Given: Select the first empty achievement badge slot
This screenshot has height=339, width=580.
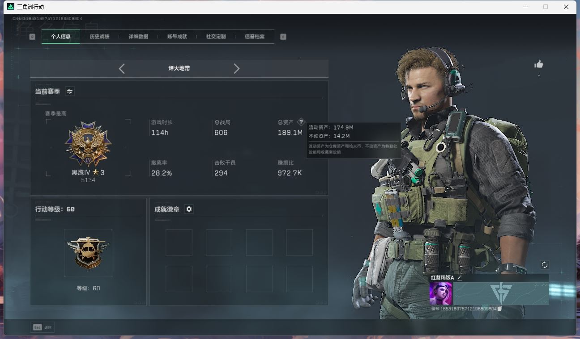Looking at the screenshot, I should point(179,243).
